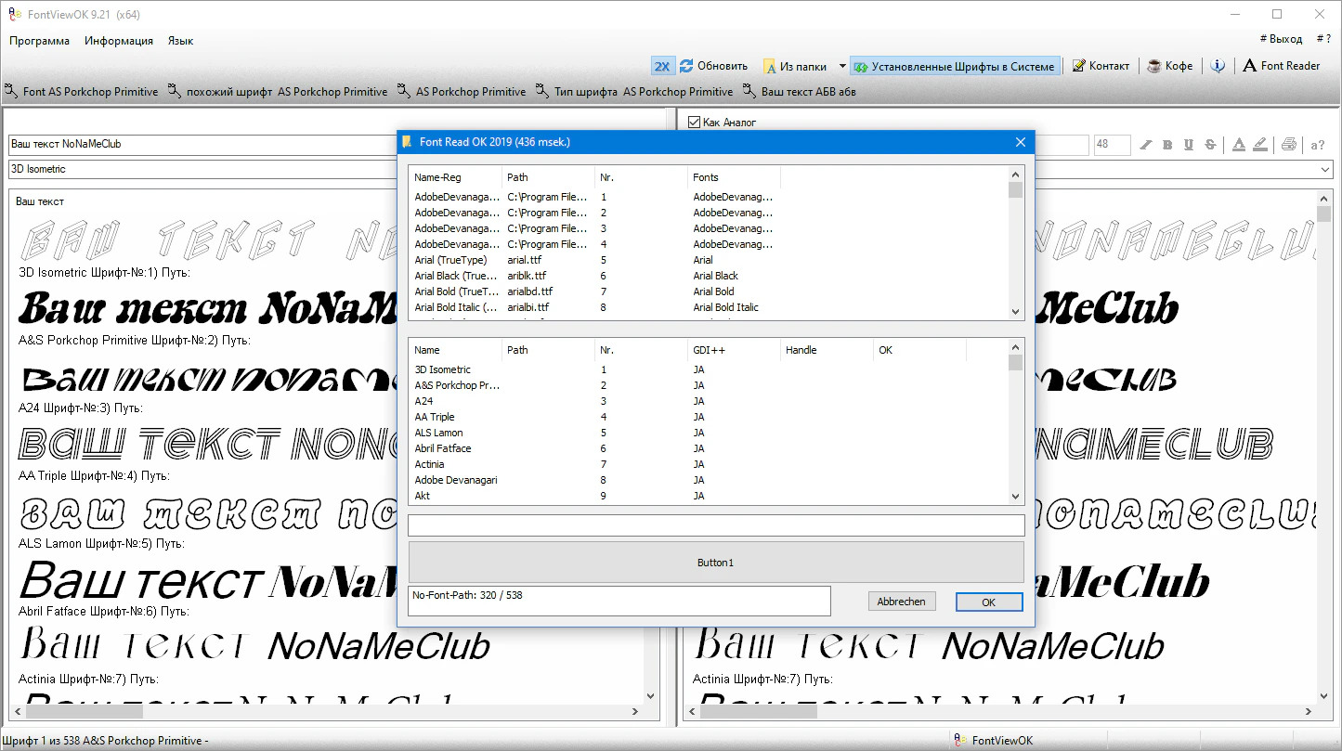The width and height of the screenshot is (1342, 751).
Task: Click the Кофе coffee cup item
Action: [x=1170, y=66]
